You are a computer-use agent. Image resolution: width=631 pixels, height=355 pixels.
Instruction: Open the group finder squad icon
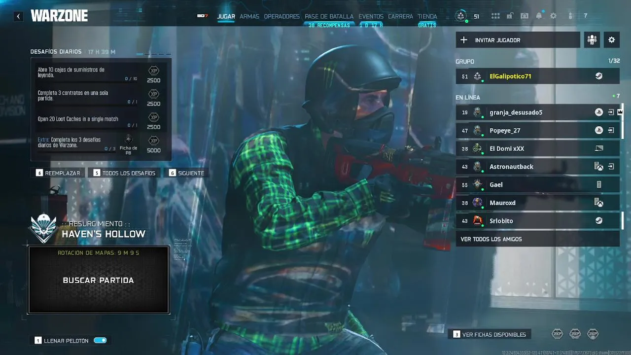pos(592,40)
